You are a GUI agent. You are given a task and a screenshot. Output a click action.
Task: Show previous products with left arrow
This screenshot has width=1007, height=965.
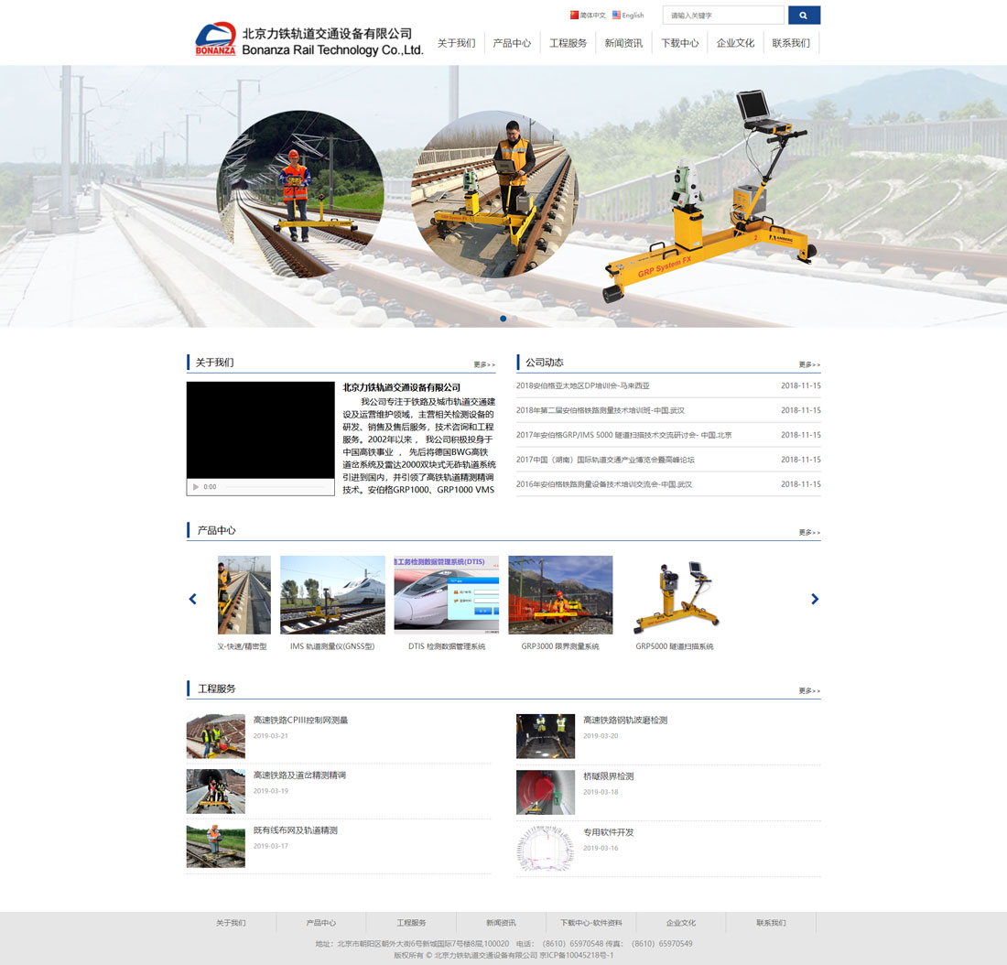(x=192, y=599)
